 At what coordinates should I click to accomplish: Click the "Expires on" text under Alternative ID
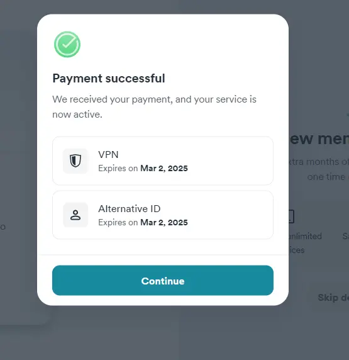coord(118,222)
